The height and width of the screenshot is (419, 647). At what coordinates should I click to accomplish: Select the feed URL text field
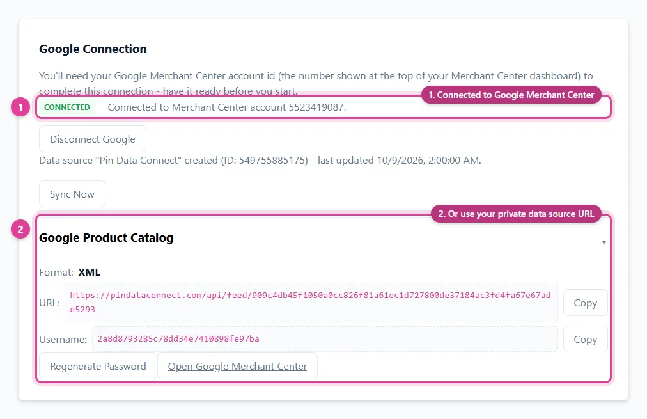coord(311,303)
